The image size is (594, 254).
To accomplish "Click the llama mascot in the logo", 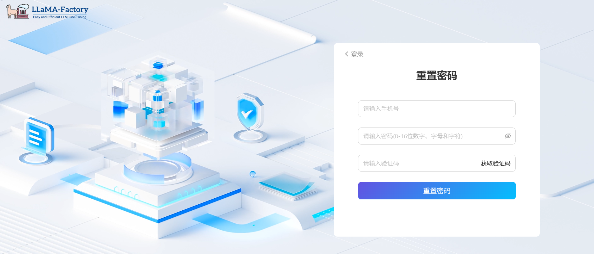I will pos(11,11).
